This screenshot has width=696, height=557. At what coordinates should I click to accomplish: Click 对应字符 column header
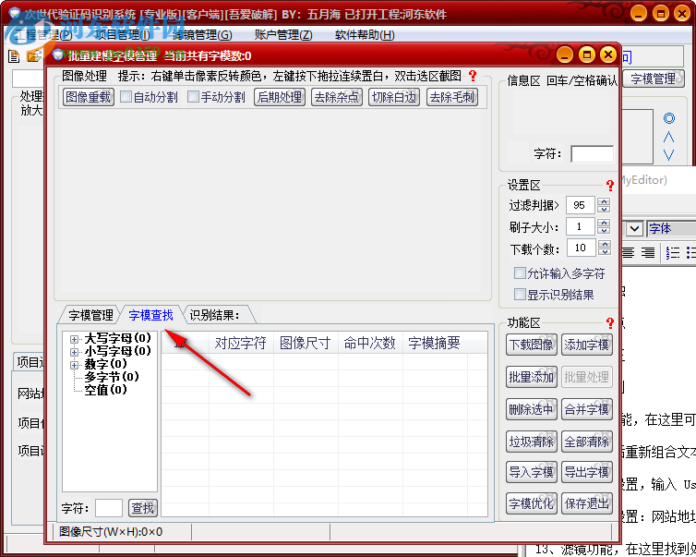(241, 343)
